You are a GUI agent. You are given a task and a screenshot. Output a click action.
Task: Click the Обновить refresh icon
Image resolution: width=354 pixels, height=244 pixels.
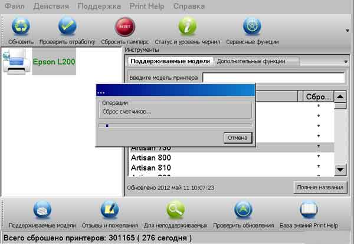21,28
